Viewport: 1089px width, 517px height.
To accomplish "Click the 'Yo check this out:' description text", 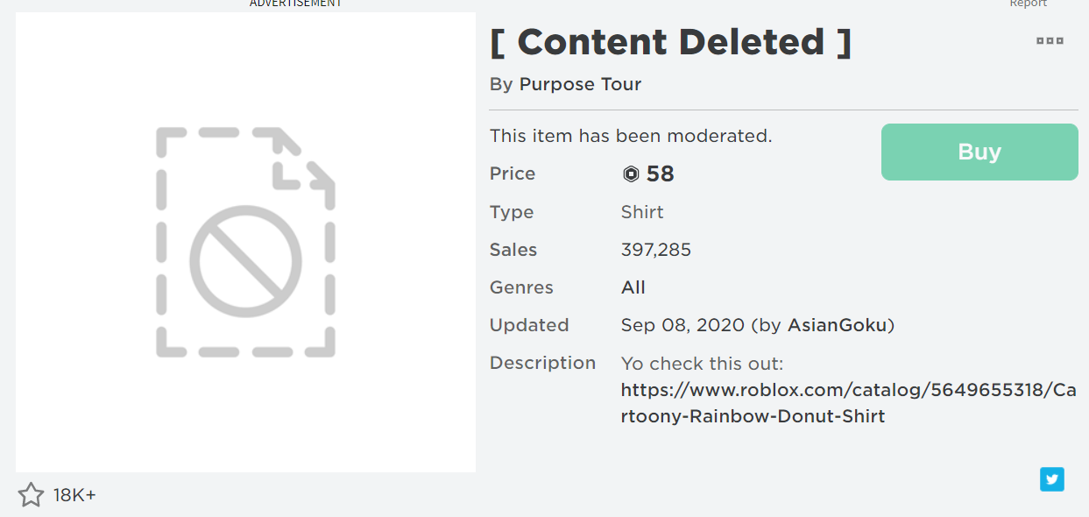I will pos(702,364).
